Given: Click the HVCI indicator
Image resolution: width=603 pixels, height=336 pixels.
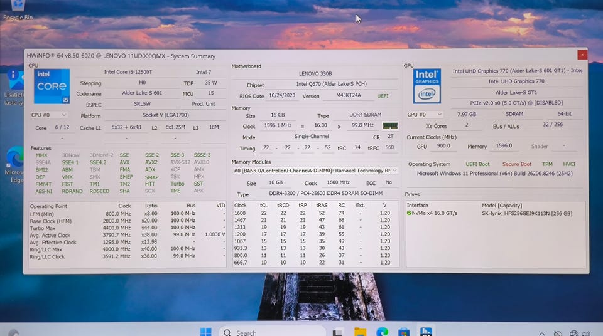Looking at the screenshot, I should (x=569, y=164).
